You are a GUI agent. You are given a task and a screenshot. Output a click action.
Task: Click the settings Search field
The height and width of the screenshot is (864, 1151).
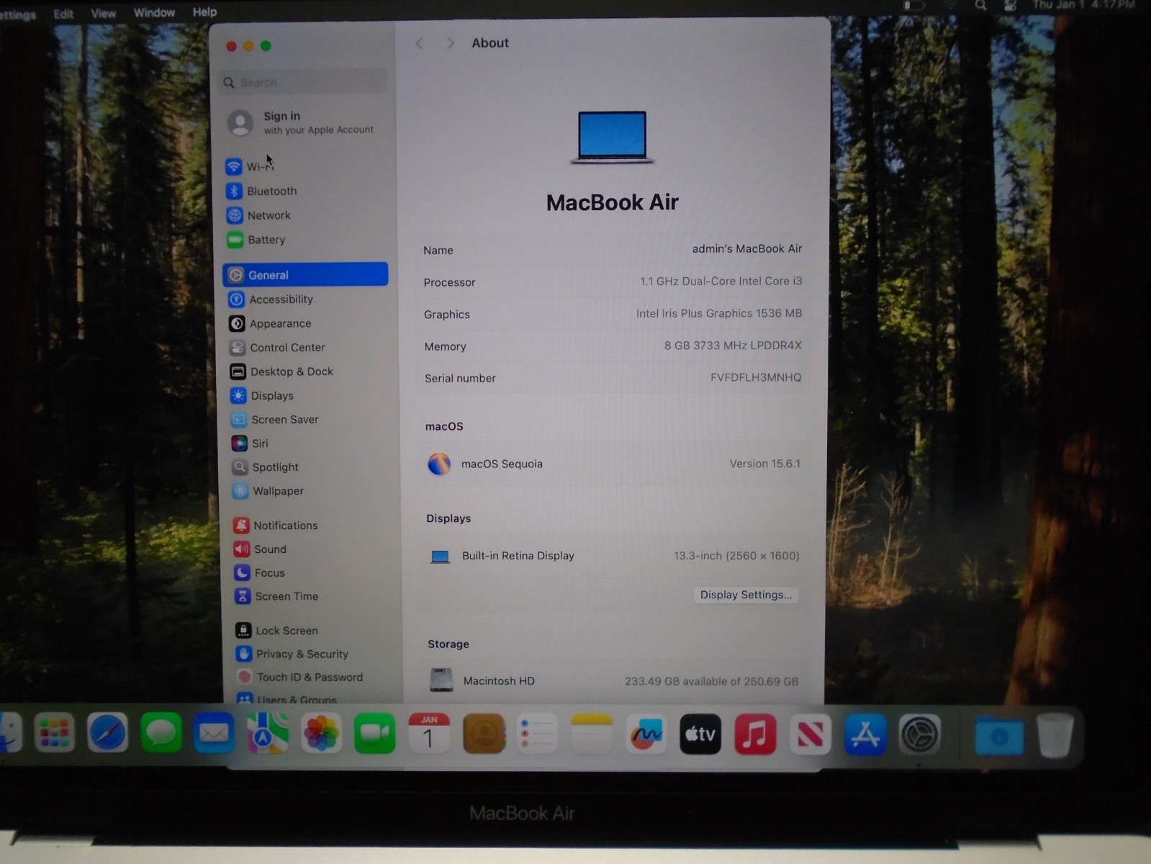coord(303,82)
